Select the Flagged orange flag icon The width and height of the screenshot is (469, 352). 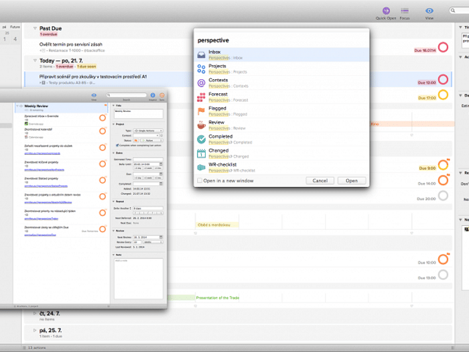tap(202, 111)
